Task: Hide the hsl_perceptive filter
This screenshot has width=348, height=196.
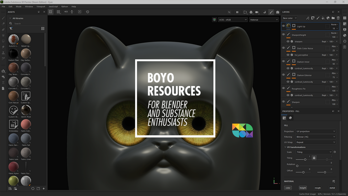Action: [x=288, y=55]
